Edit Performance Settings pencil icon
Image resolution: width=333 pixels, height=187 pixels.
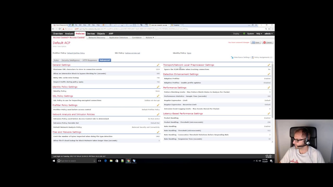point(269,88)
